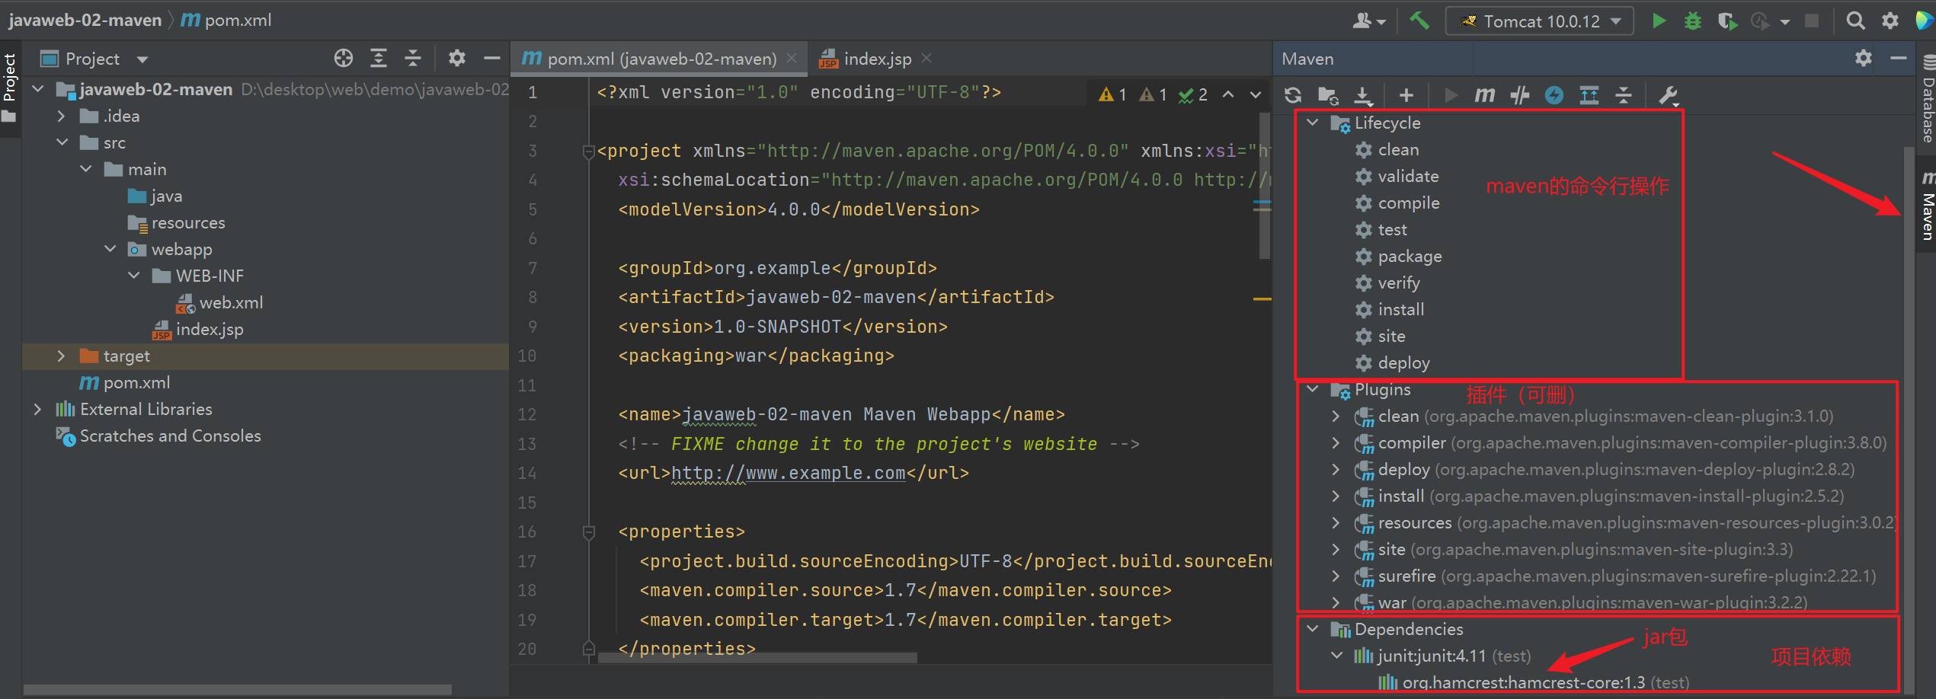
Task: Click the Select Opened File target icon
Action: 344,58
